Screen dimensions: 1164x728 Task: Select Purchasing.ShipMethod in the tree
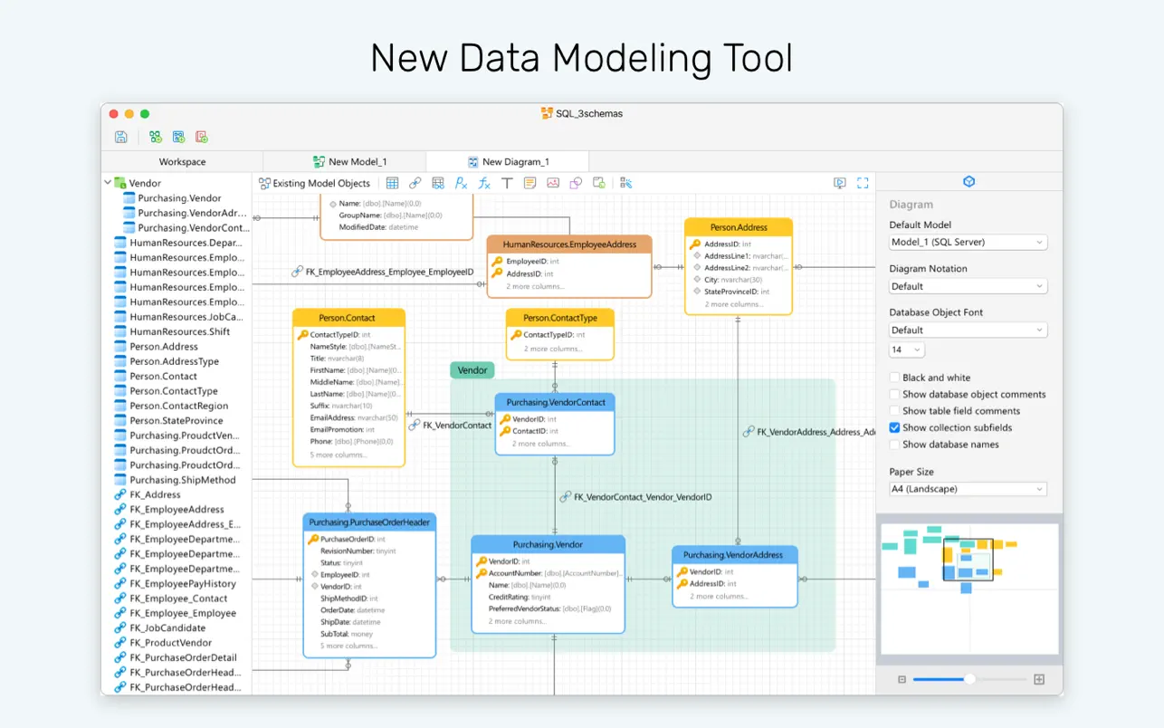click(182, 480)
